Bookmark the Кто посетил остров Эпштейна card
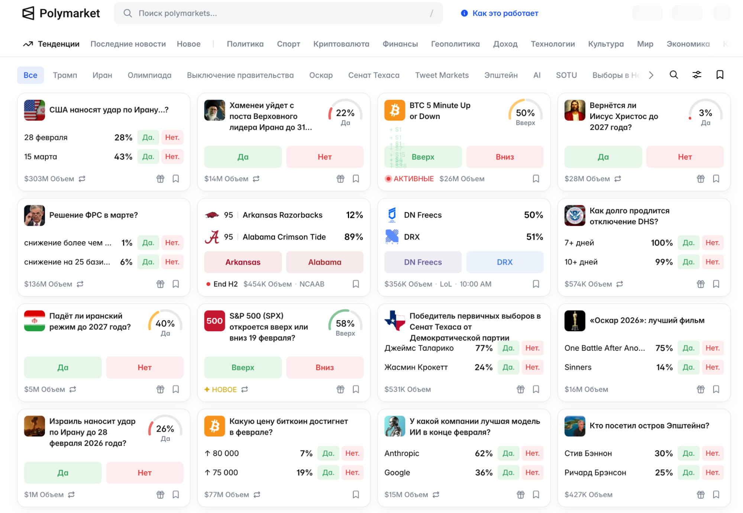 (716, 494)
